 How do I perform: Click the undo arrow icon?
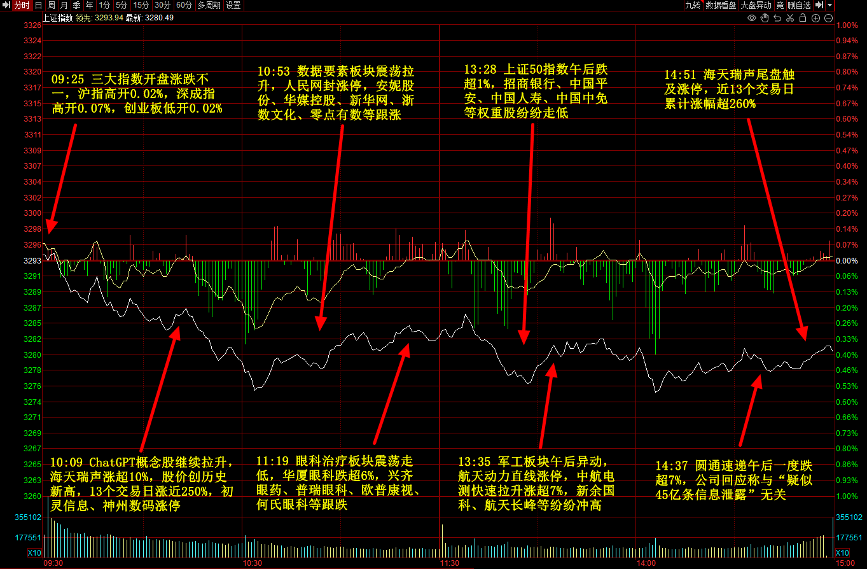(x=778, y=18)
